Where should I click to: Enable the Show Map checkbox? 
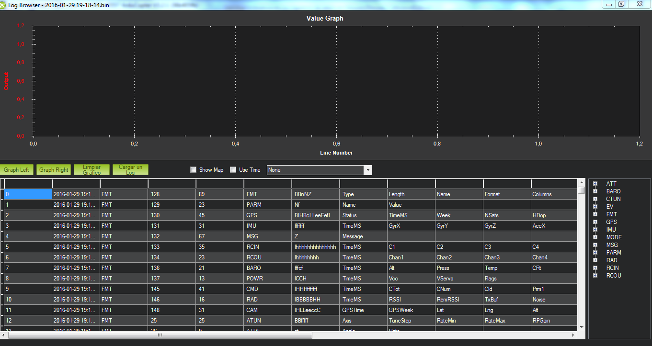pyautogui.click(x=194, y=170)
